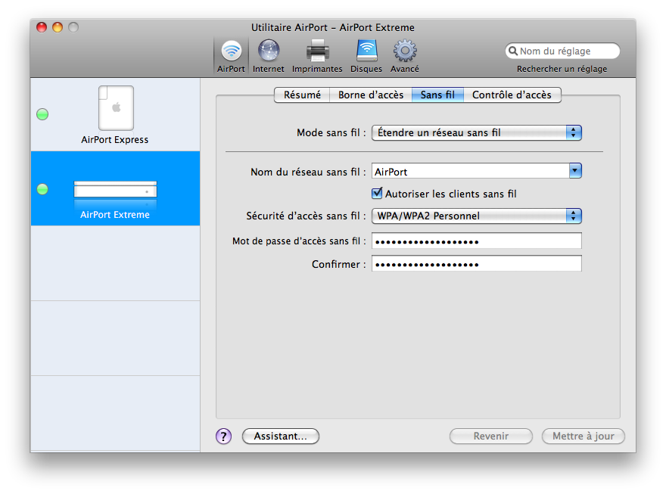Toggle Autoriser les clients sans fil
666x494 pixels.
(x=378, y=194)
